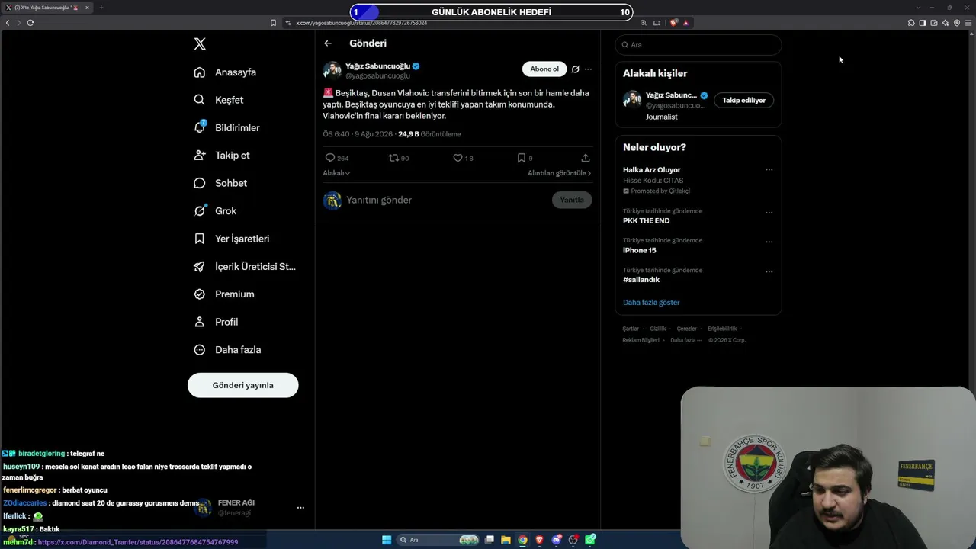Viewport: 976px width, 549px height.
Task: Click browser reload button
Action: pyautogui.click(x=30, y=23)
